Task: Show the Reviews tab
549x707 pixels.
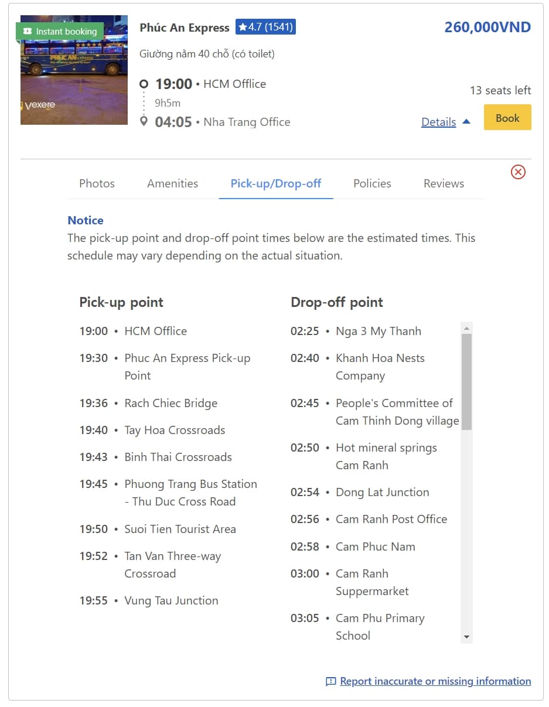Action: click(x=444, y=183)
